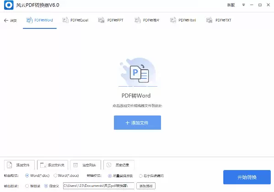Select the Word(*.doc) output format

tap(38, 176)
